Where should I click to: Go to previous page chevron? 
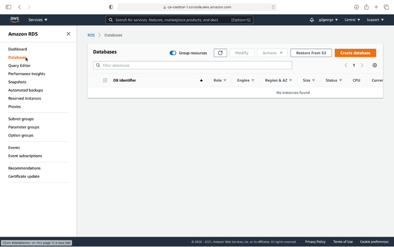346,65
